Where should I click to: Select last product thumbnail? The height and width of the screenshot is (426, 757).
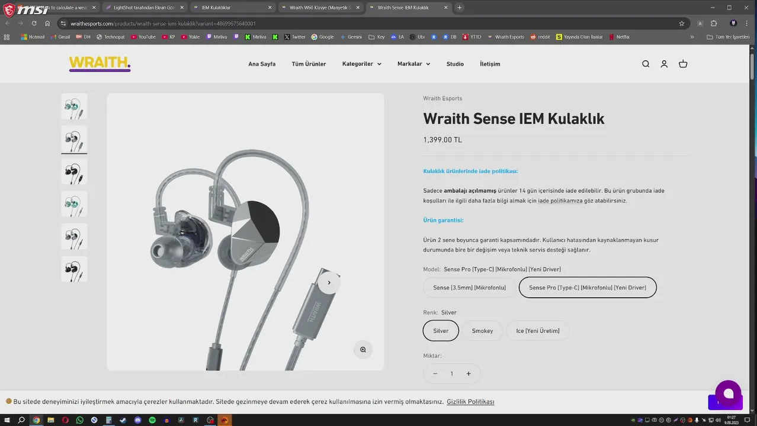[74, 269]
